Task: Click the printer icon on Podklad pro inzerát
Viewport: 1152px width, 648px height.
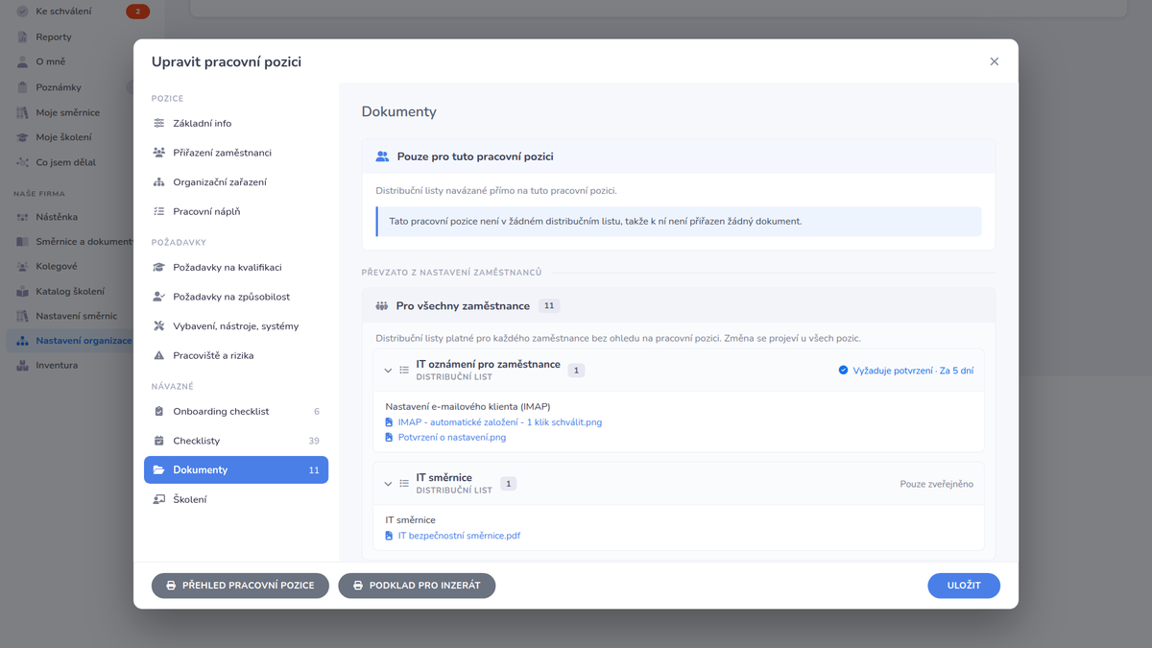Action: coord(358,586)
